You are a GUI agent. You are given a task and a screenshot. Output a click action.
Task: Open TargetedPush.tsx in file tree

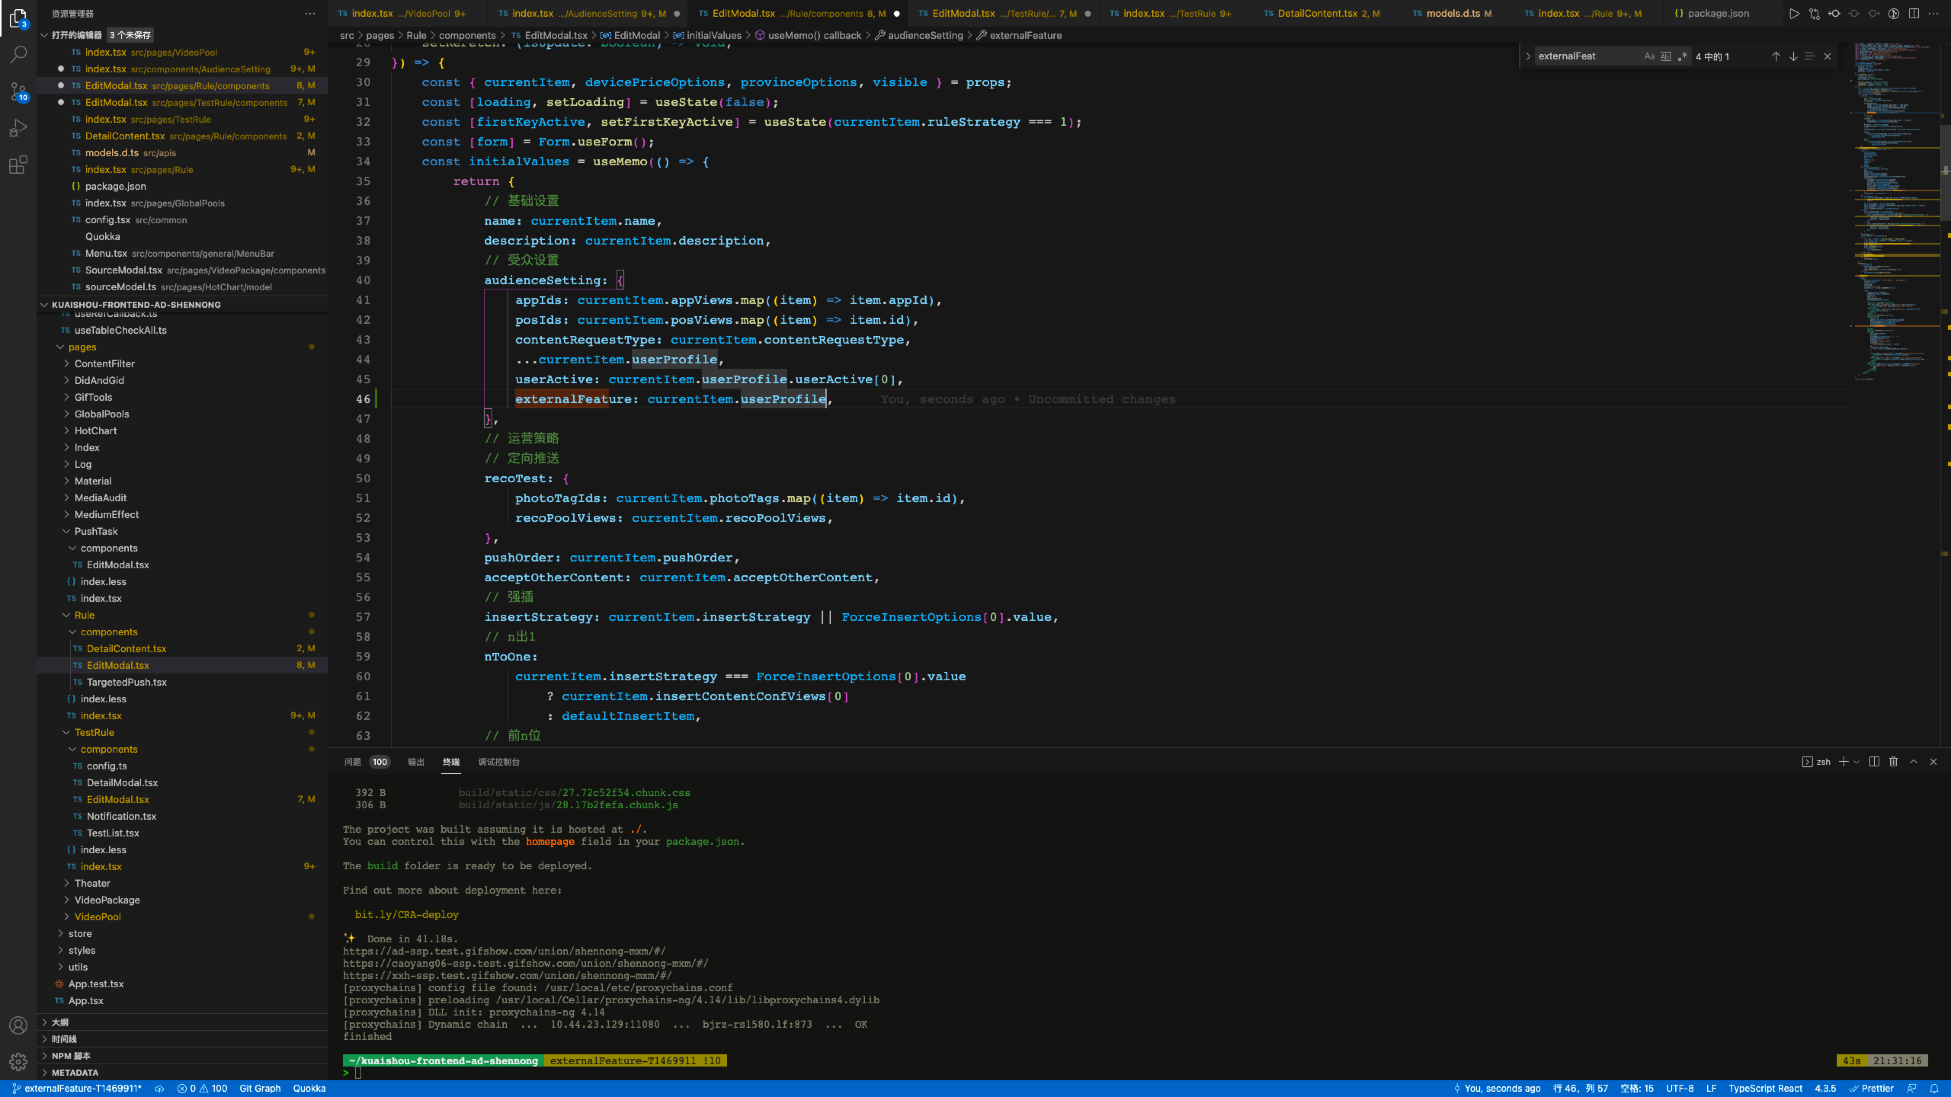[x=127, y=682]
